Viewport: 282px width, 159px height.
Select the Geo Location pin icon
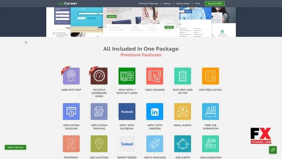coord(99,144)
